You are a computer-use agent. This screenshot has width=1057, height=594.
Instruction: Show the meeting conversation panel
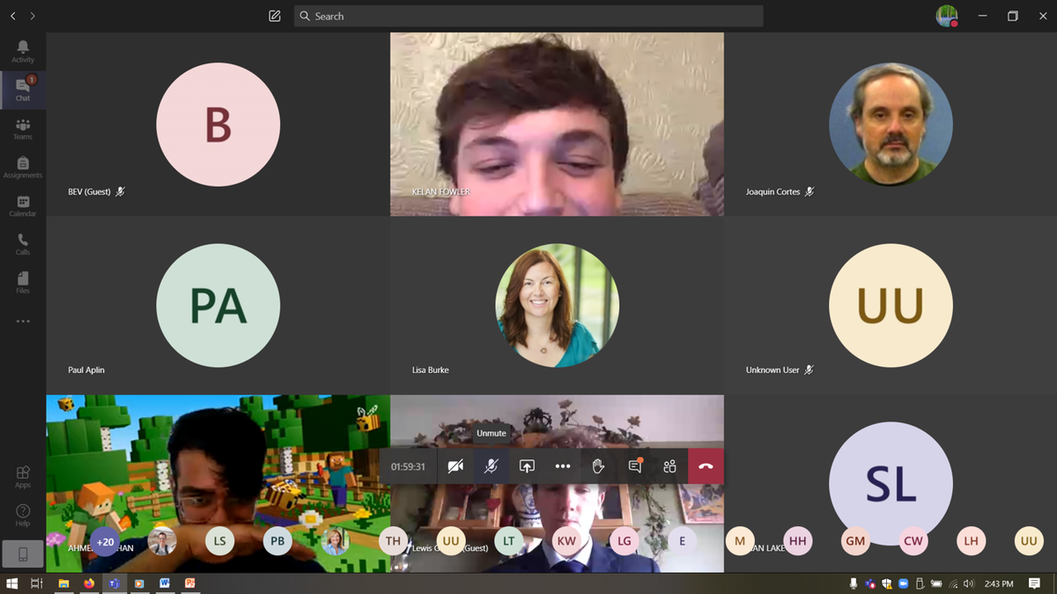point(634,466)
